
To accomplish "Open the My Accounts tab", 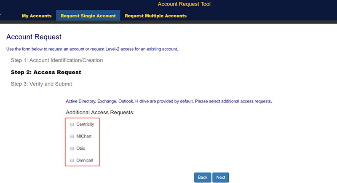I will tap(37, 16).
